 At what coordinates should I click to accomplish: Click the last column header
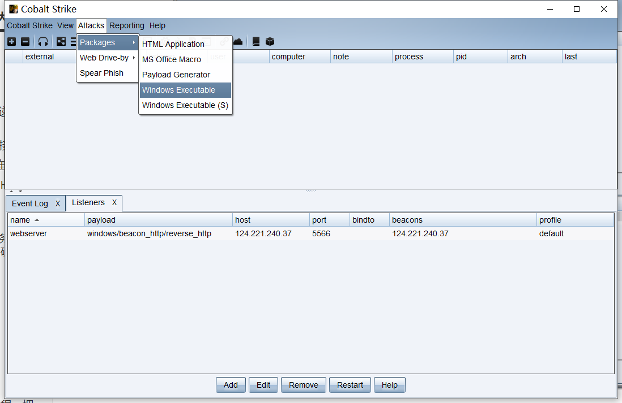click(x=590, y=57)
